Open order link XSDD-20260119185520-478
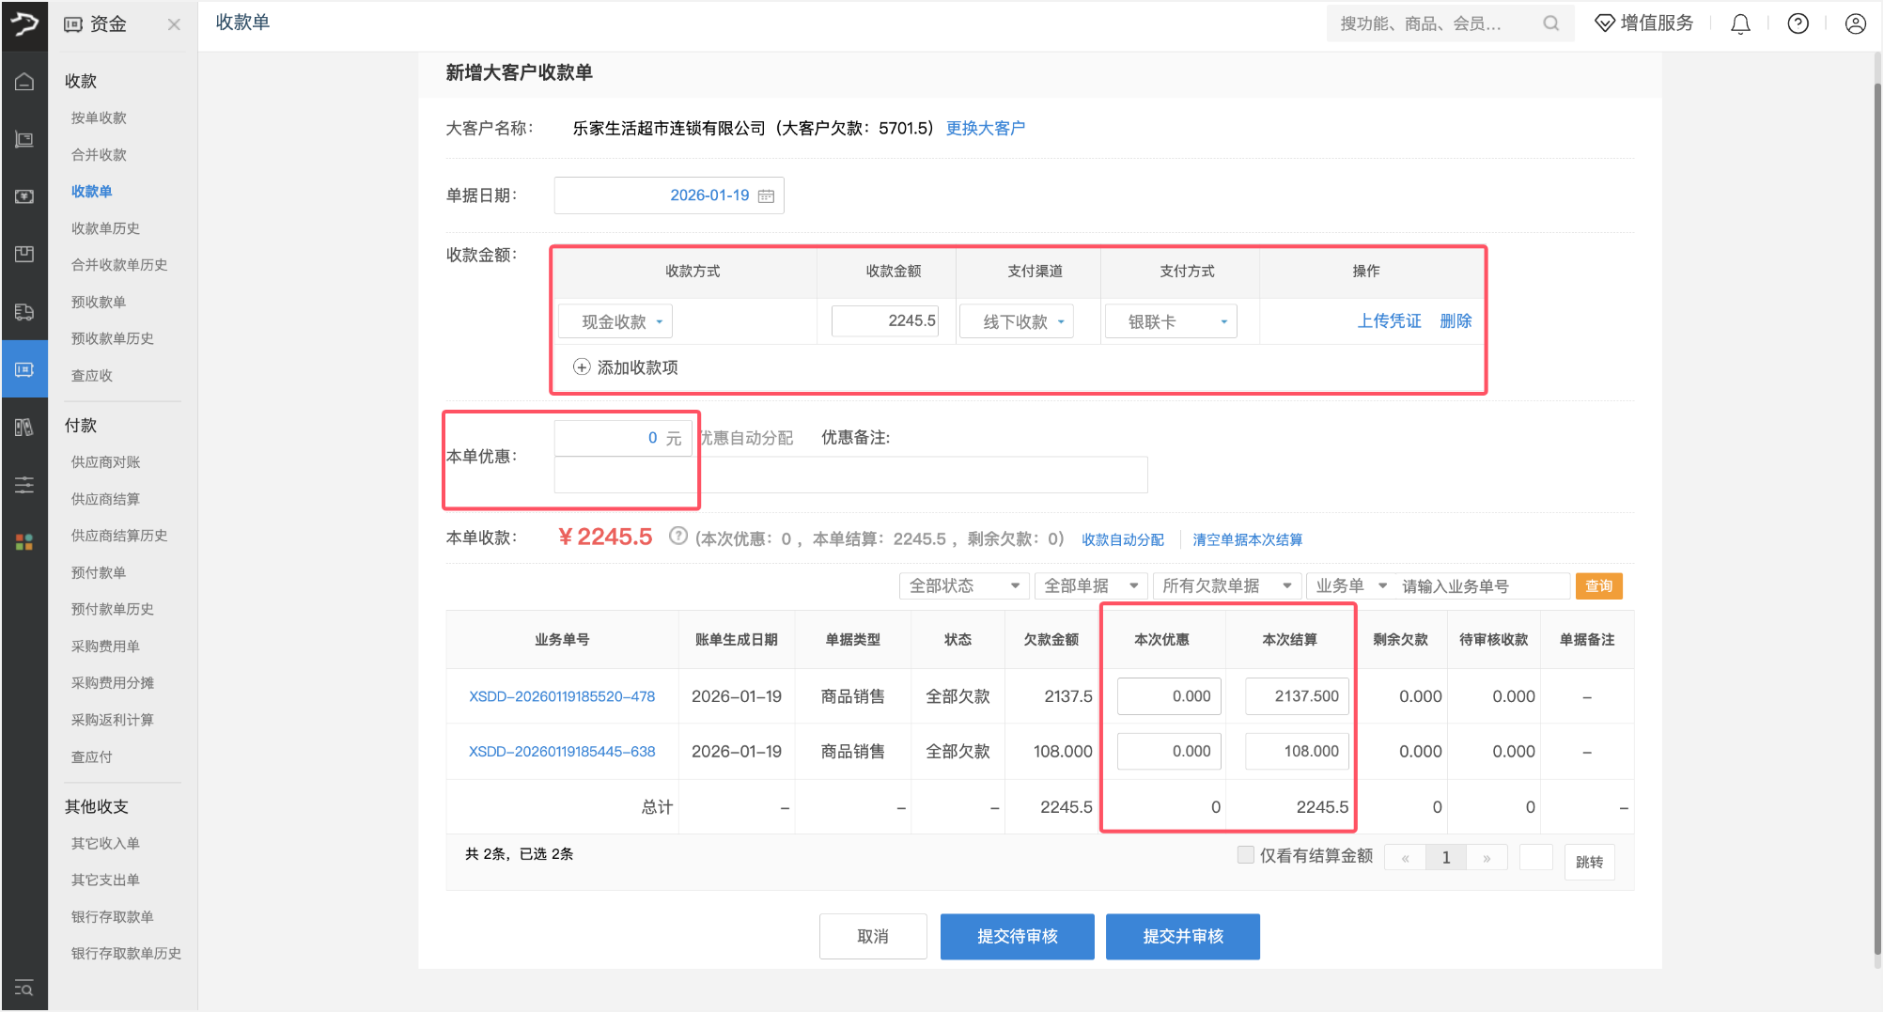 click(562, 696)
